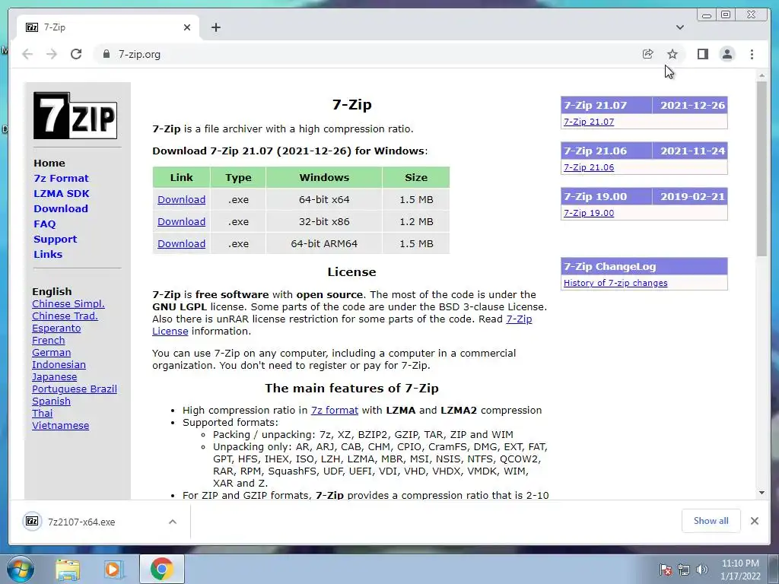
Task: Expand the tab search chevron
Action: click(679, 27)
